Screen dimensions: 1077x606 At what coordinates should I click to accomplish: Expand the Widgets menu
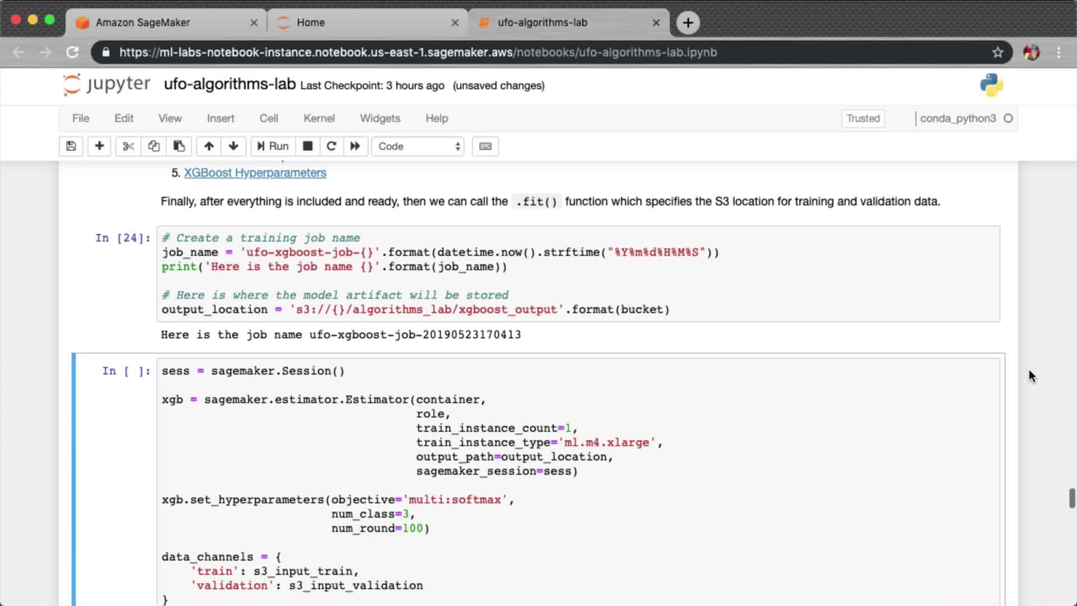pos(380,118)
